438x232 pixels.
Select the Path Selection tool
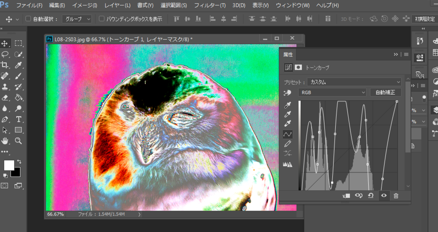click(5, 130)
